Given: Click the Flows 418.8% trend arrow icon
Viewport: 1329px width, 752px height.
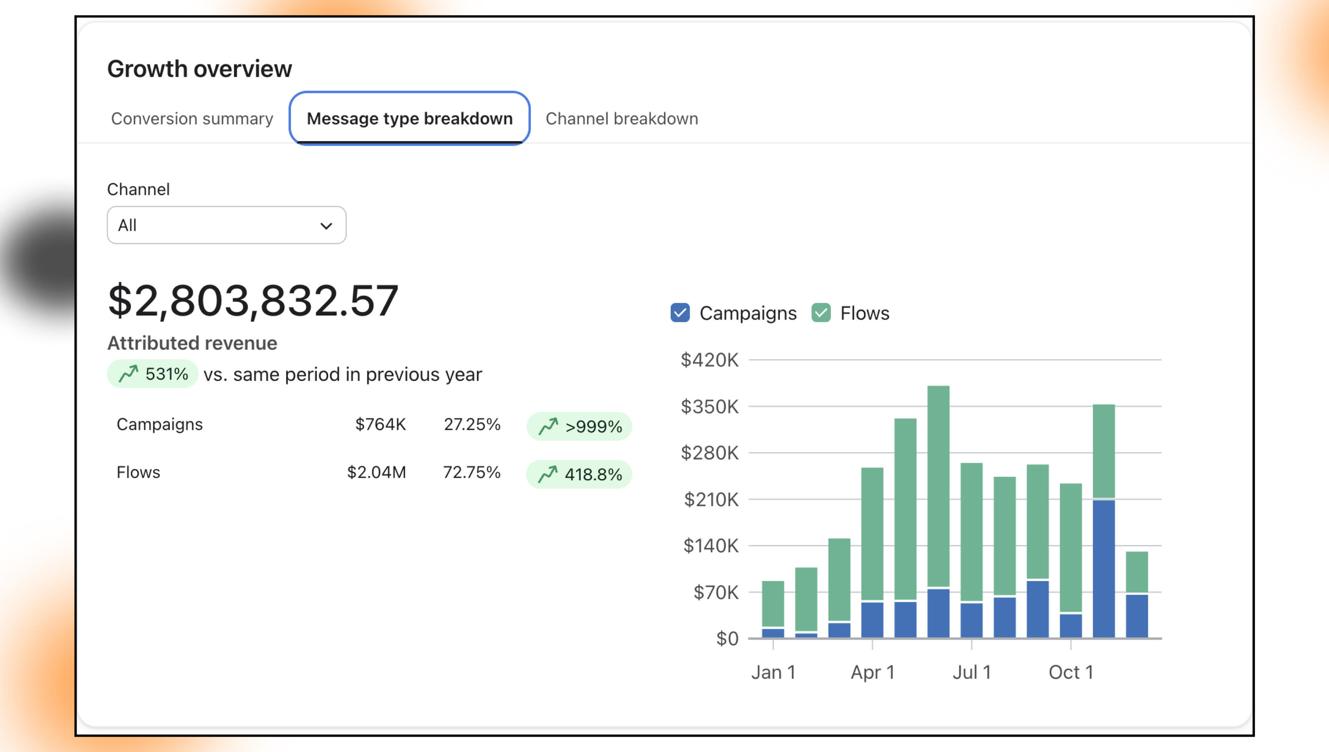Looking at the screenshot, I should (x=548, y=474).
